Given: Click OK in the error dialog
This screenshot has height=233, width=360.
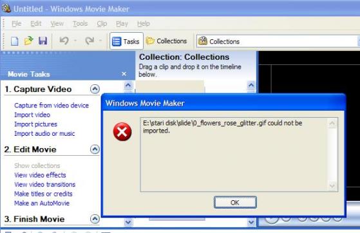Looking at the screenshot, I should coord(235,202).
